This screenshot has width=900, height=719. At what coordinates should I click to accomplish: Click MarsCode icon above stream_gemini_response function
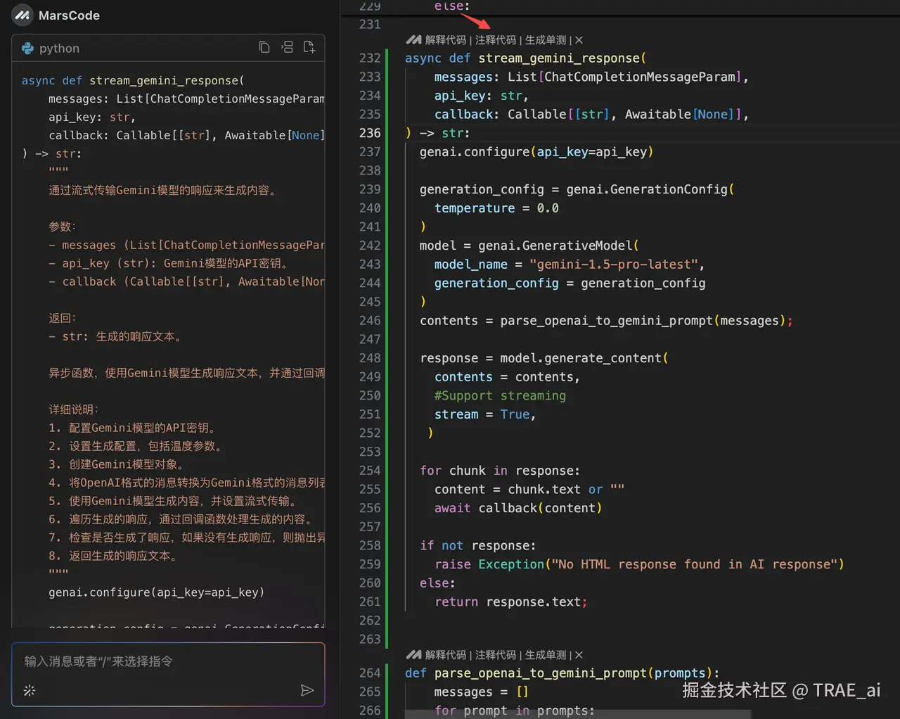(x=414, y=40)
